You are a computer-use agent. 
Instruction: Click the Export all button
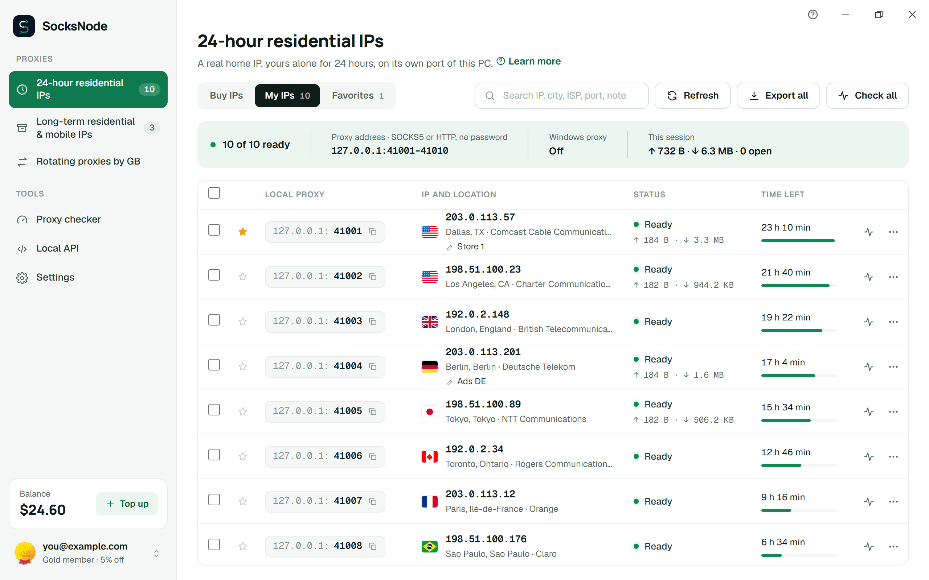(x=778, y=95)
